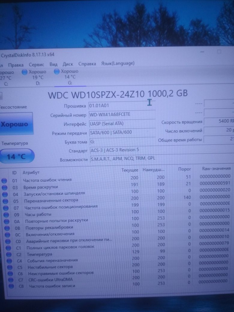
Task: Click the Raw-значения column header
Action: pos(216,169)
